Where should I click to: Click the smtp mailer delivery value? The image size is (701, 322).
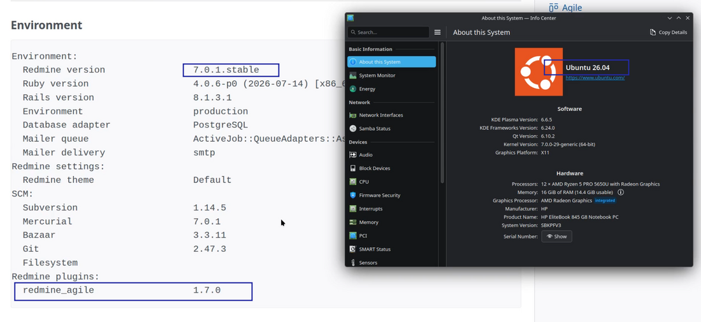pyautogui.click(x=204, y=152)
